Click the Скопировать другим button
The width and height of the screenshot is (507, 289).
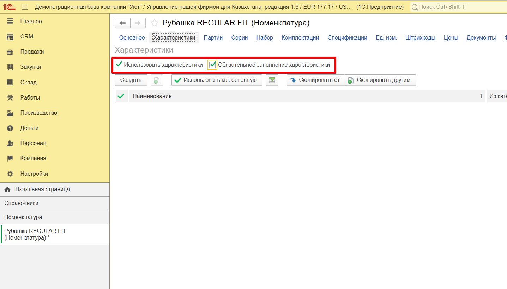click(x=380, y=80)
